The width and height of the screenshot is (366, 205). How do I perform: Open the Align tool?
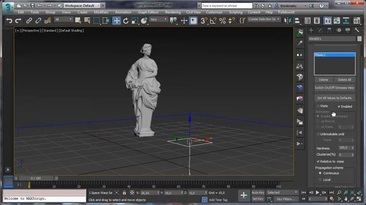[296, 20]
